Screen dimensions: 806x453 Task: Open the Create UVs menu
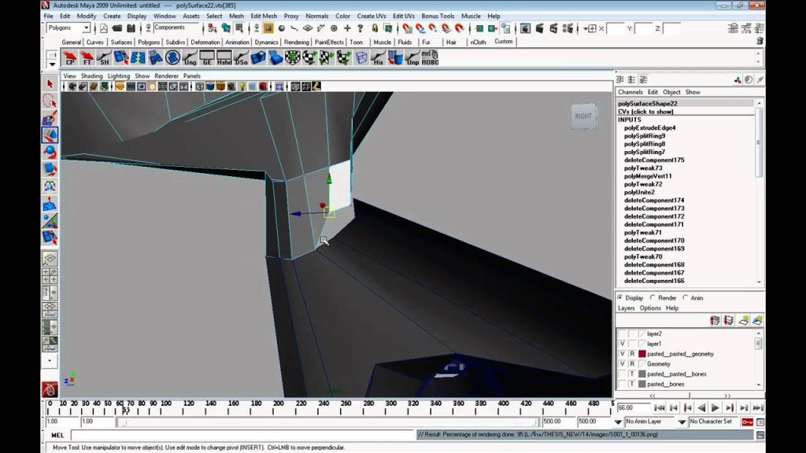[372, 16]
